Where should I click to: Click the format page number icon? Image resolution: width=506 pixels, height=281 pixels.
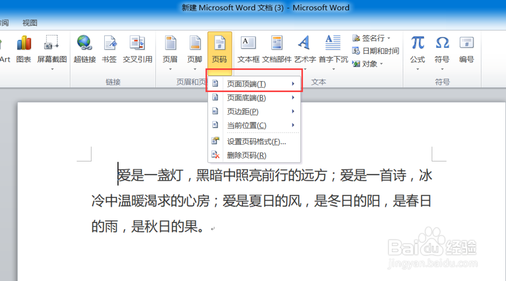point(215,141)
